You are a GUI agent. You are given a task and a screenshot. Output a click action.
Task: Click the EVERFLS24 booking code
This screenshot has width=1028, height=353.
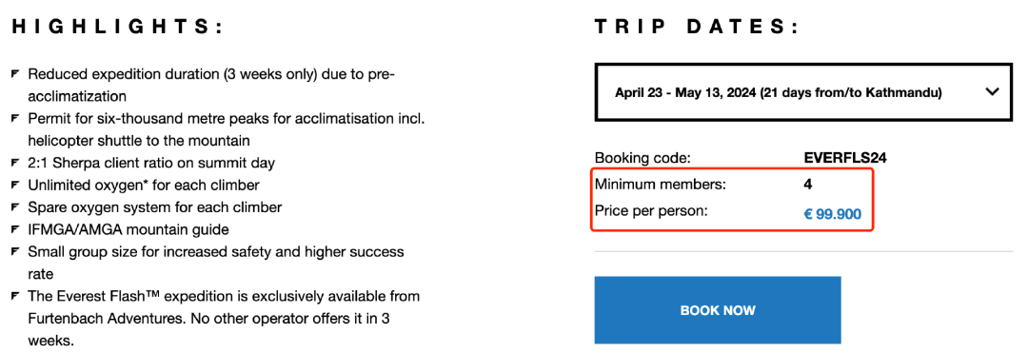(845, 158)
